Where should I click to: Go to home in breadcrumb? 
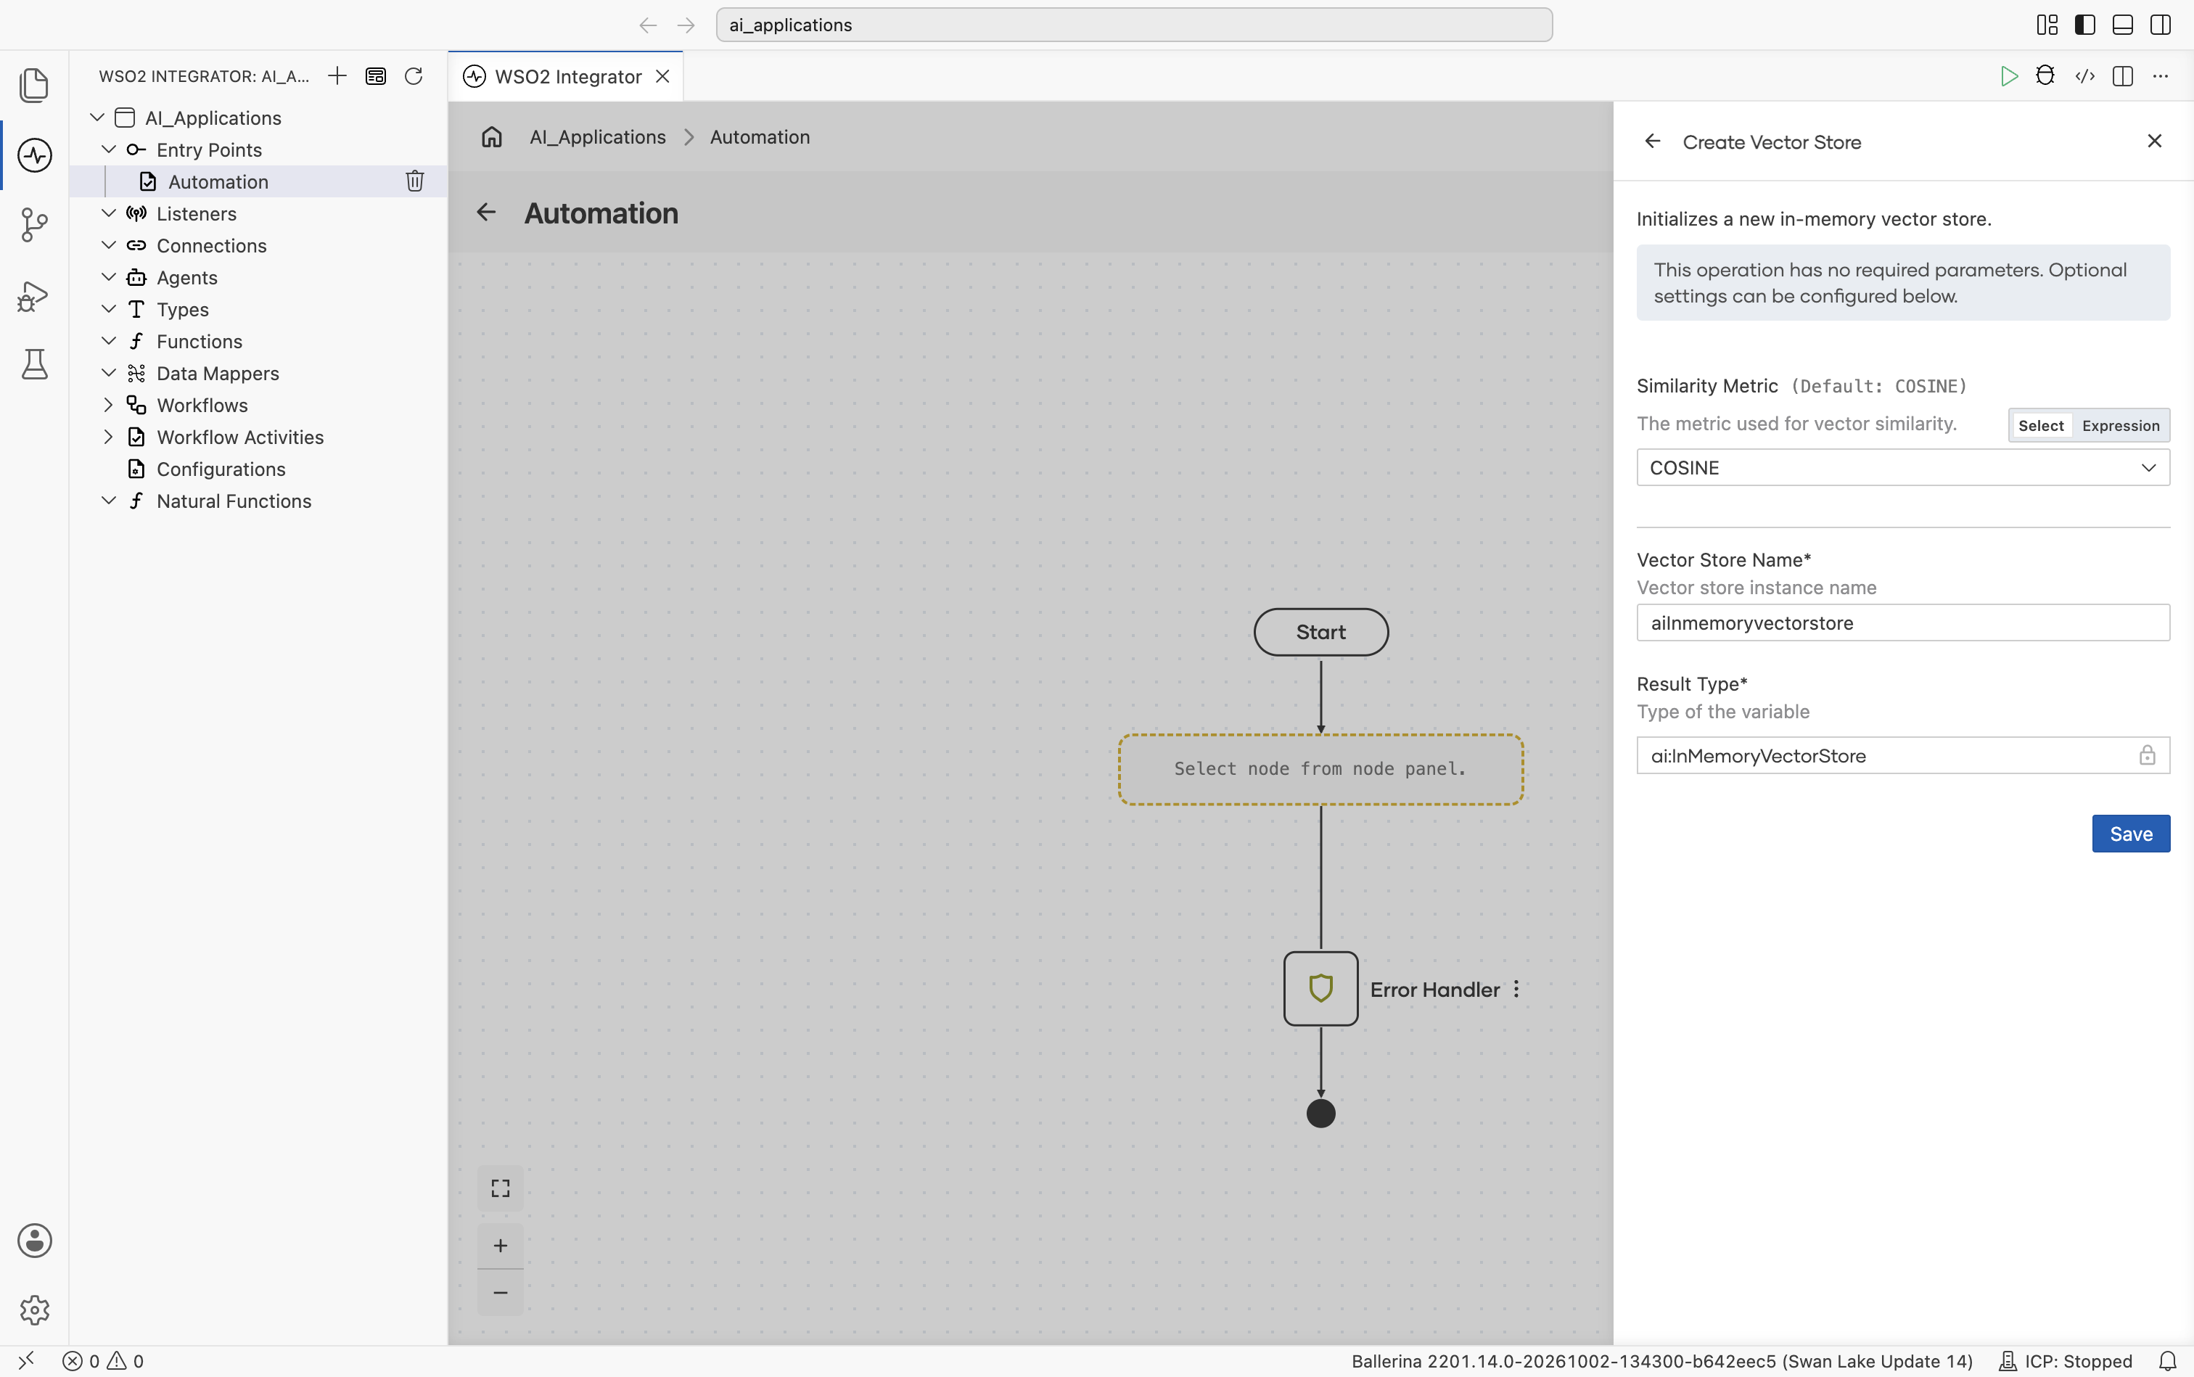click(492, 136)
